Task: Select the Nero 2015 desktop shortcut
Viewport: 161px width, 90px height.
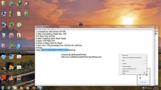Action: (x=11, y=36)
